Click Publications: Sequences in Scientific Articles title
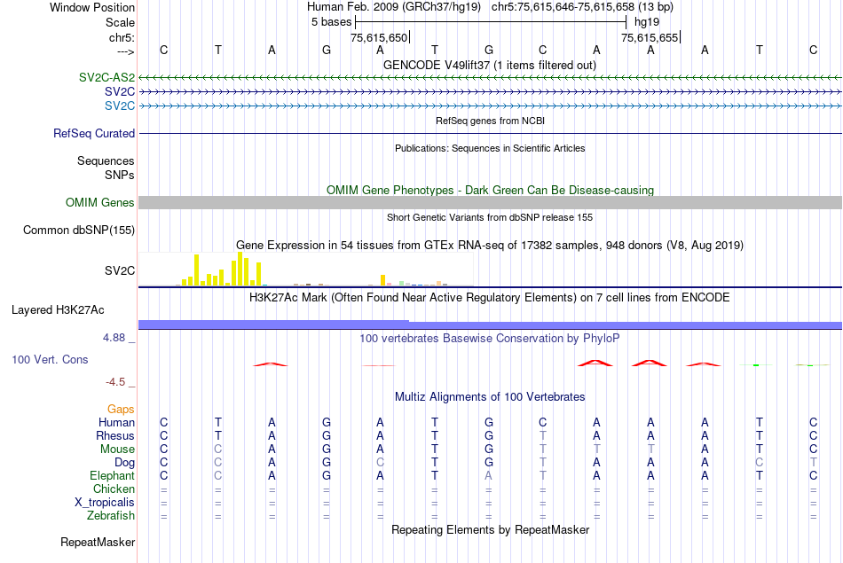 coord(490,148)
